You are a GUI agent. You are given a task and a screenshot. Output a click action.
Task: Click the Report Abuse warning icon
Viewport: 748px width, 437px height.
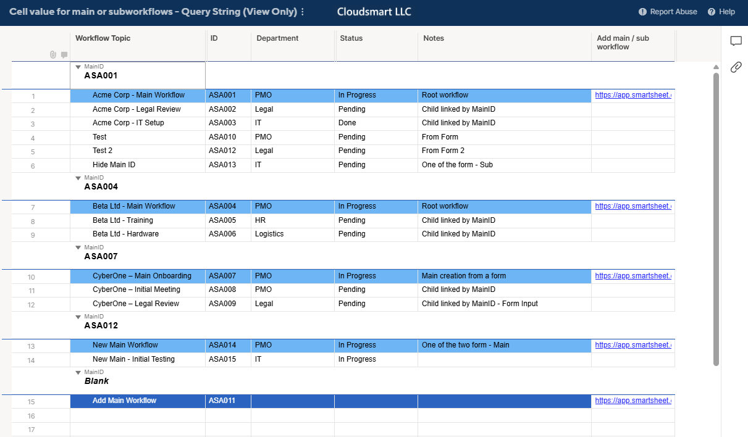coord(642,12)
